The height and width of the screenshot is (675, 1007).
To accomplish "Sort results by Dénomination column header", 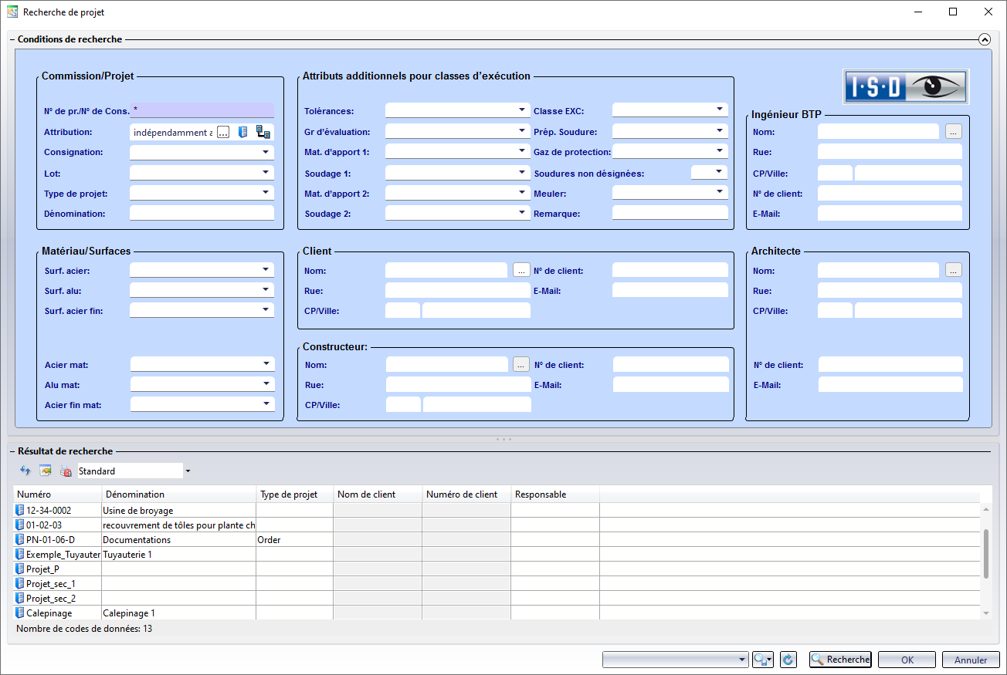I will [178, 494].
